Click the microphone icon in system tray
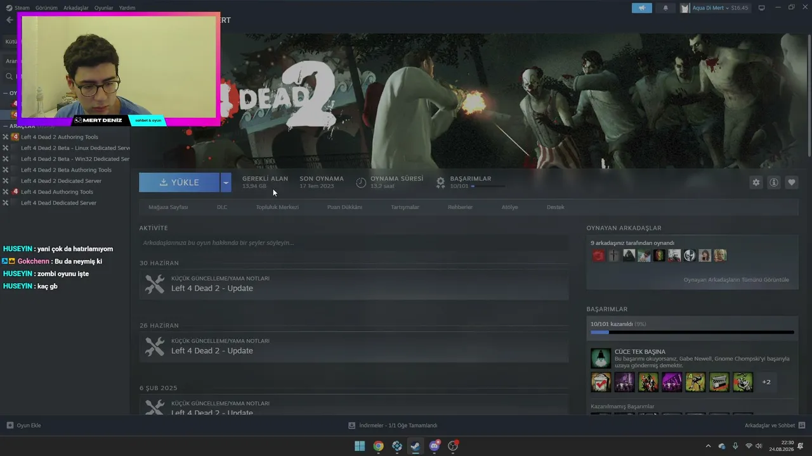Viewport: 812px width, 456px height. click(735, 446)
